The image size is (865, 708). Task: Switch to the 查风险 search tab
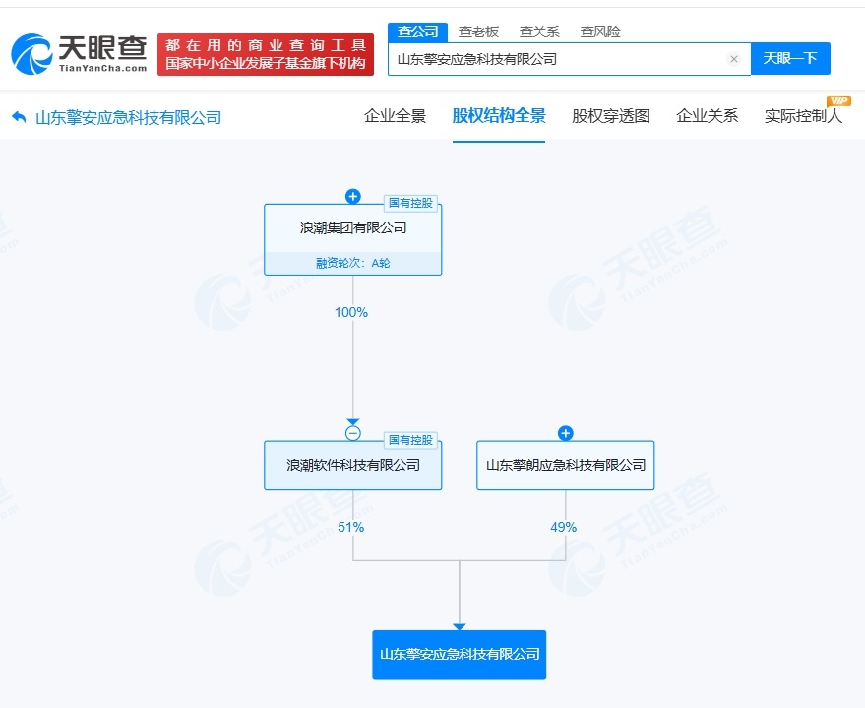[600, 31]
